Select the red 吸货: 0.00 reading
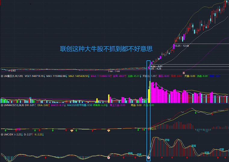Image resolution: width=229 pixels, height=162 pixels. click(x=176, y=76)
